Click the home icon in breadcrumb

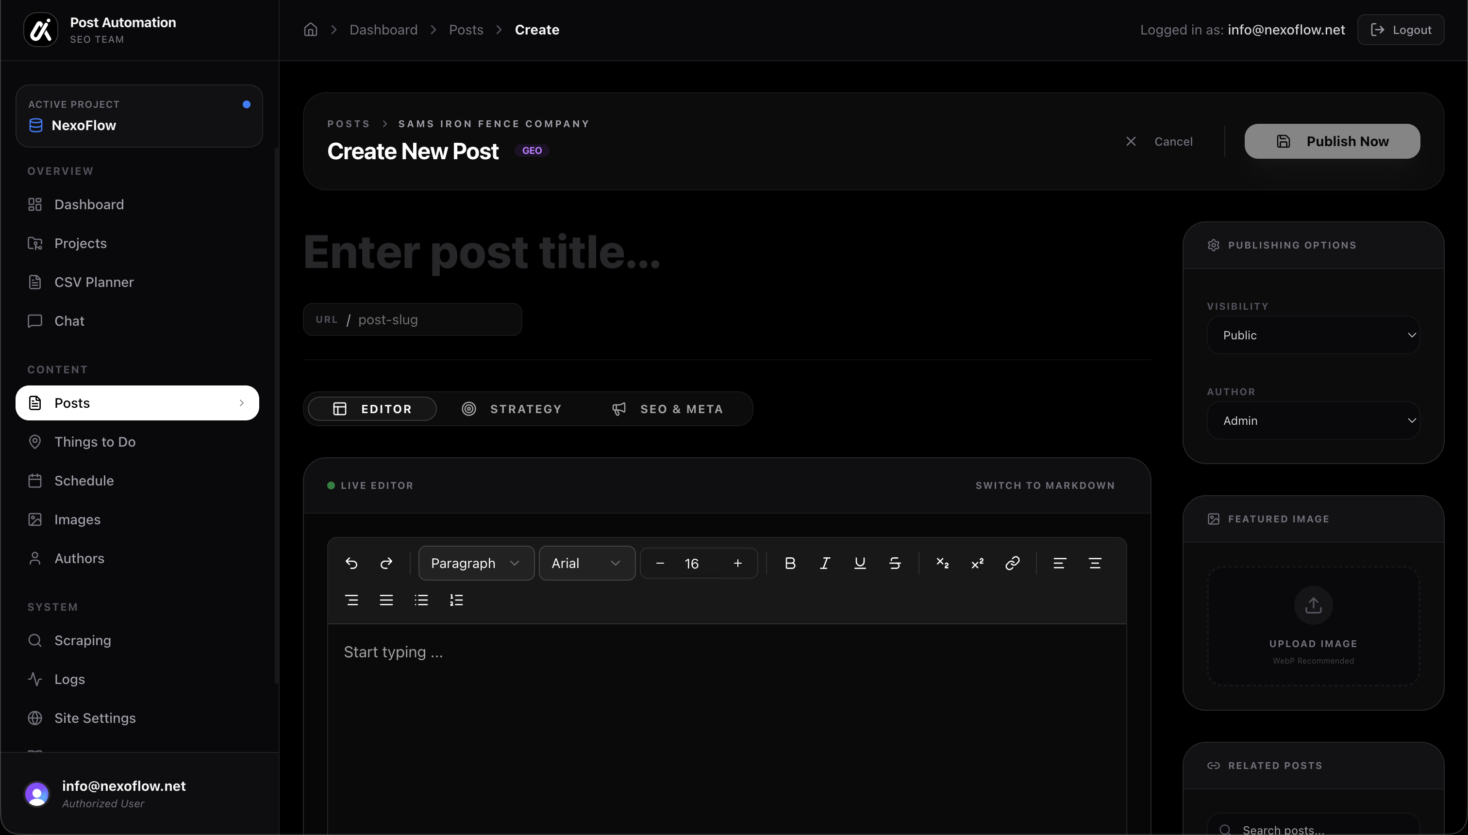point(310,30)
